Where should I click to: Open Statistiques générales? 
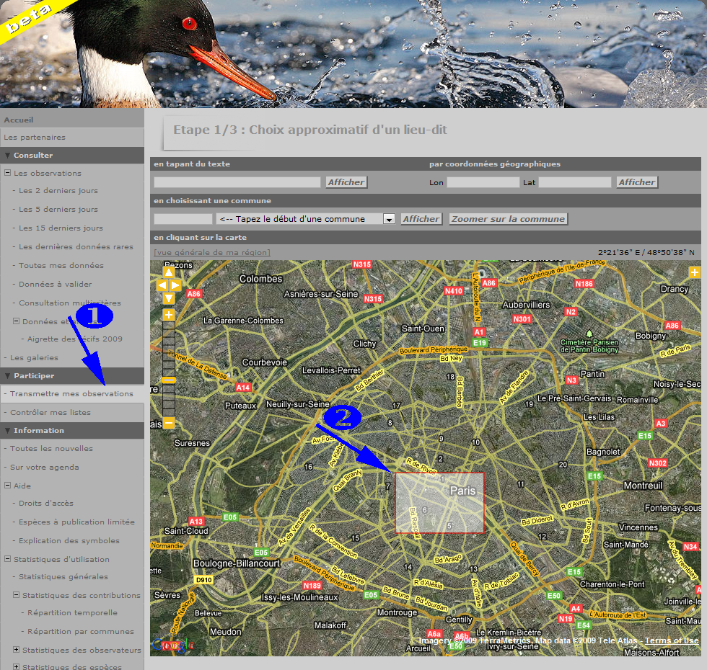63,577
